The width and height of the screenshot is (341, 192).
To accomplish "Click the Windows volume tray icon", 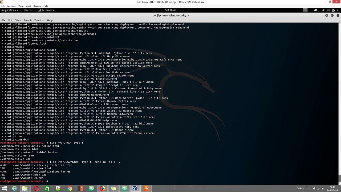I will pos(323,189).
